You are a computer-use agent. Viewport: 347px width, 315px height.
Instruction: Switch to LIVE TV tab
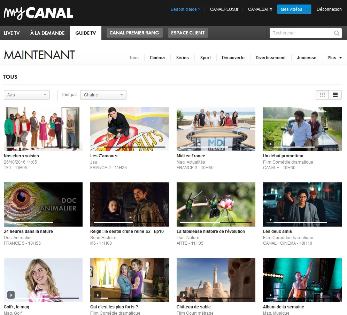click(12, 33)
